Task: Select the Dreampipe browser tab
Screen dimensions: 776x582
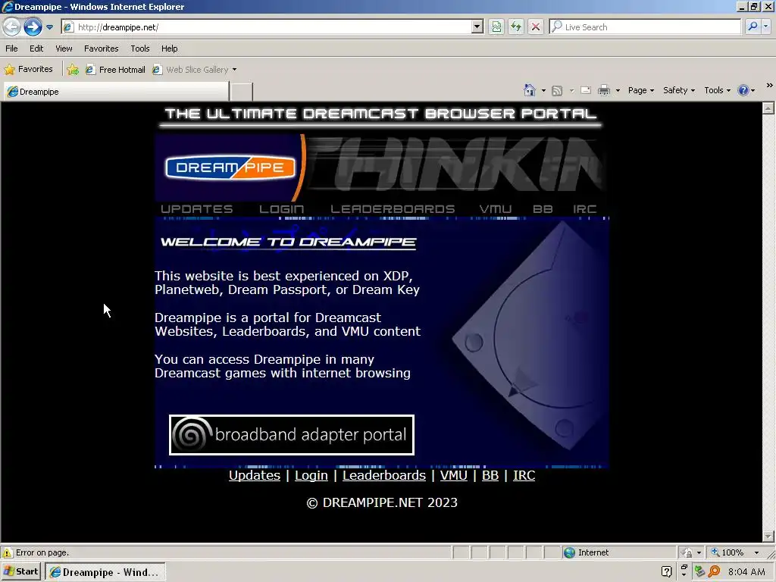Action: pyautogui.click(x=116, y=92)
